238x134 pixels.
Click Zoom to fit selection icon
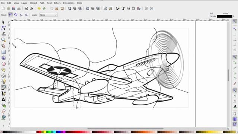point(70,8)
